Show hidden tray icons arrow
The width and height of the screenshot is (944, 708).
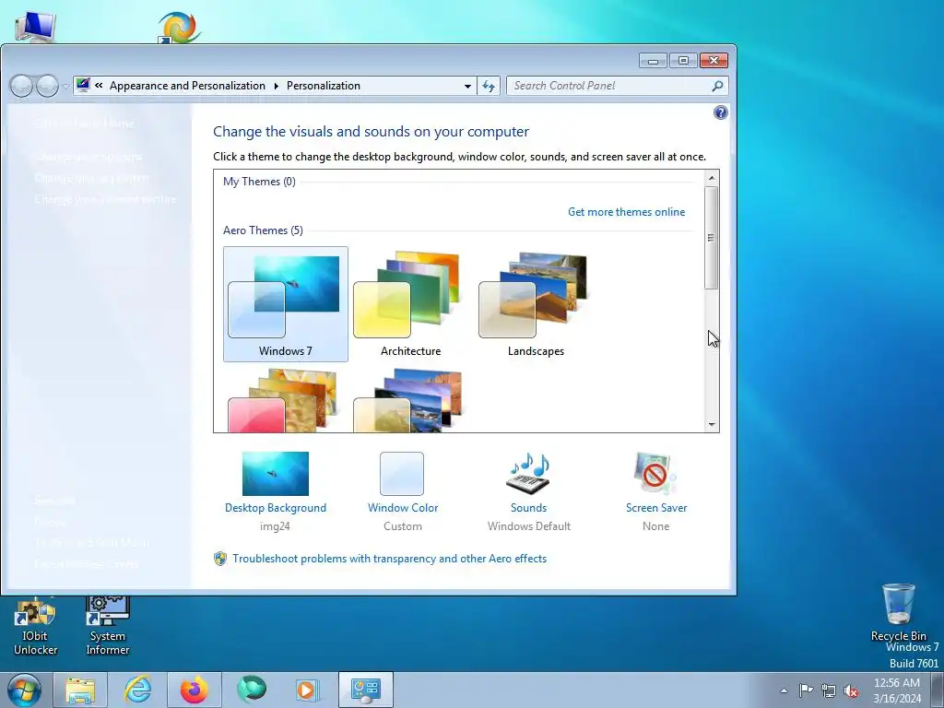click(x=784, y=690)
